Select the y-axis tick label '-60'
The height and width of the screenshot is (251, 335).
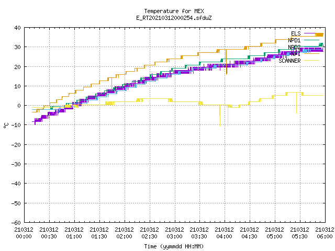pos(16,223)
